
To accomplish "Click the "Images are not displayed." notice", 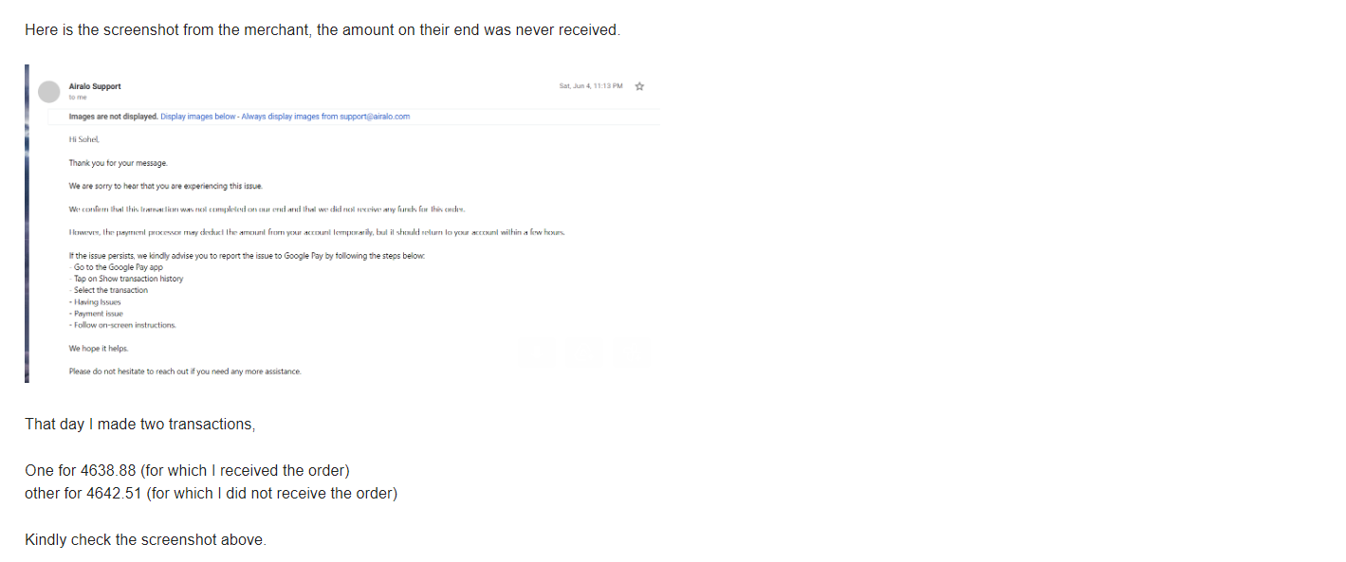I will 113,117.
